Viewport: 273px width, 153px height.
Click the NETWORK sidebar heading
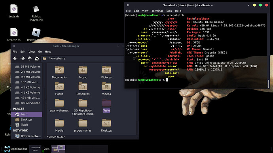[20, 130]
